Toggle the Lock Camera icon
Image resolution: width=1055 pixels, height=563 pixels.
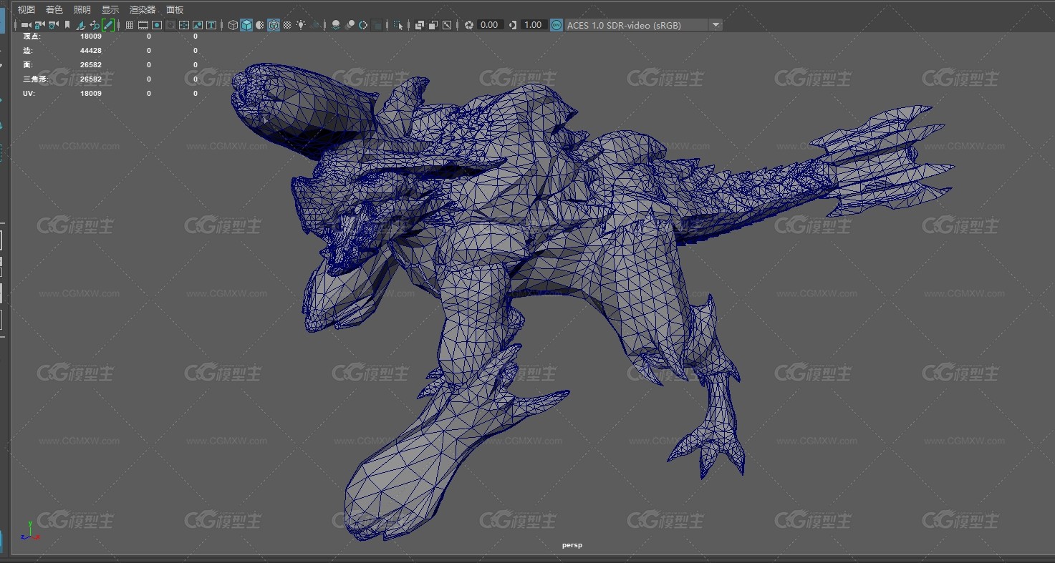click(x=39, y=25)
